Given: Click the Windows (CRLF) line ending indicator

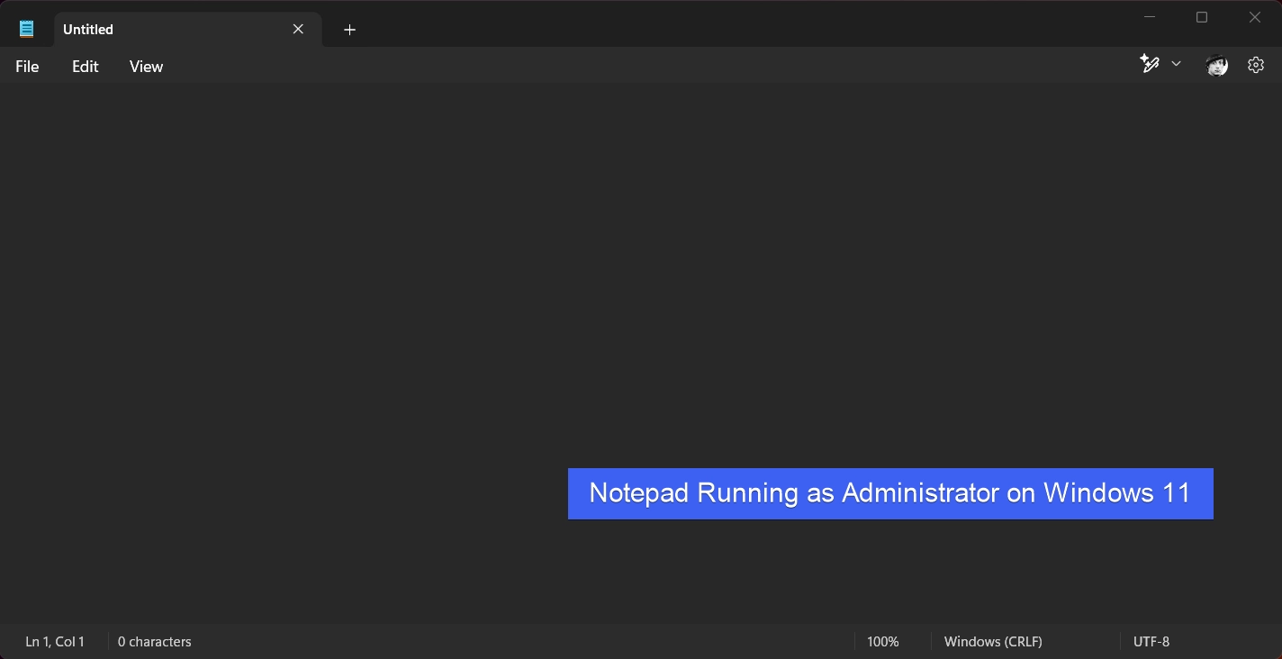Looking at the screenshot, I should (x=993, y=642).
